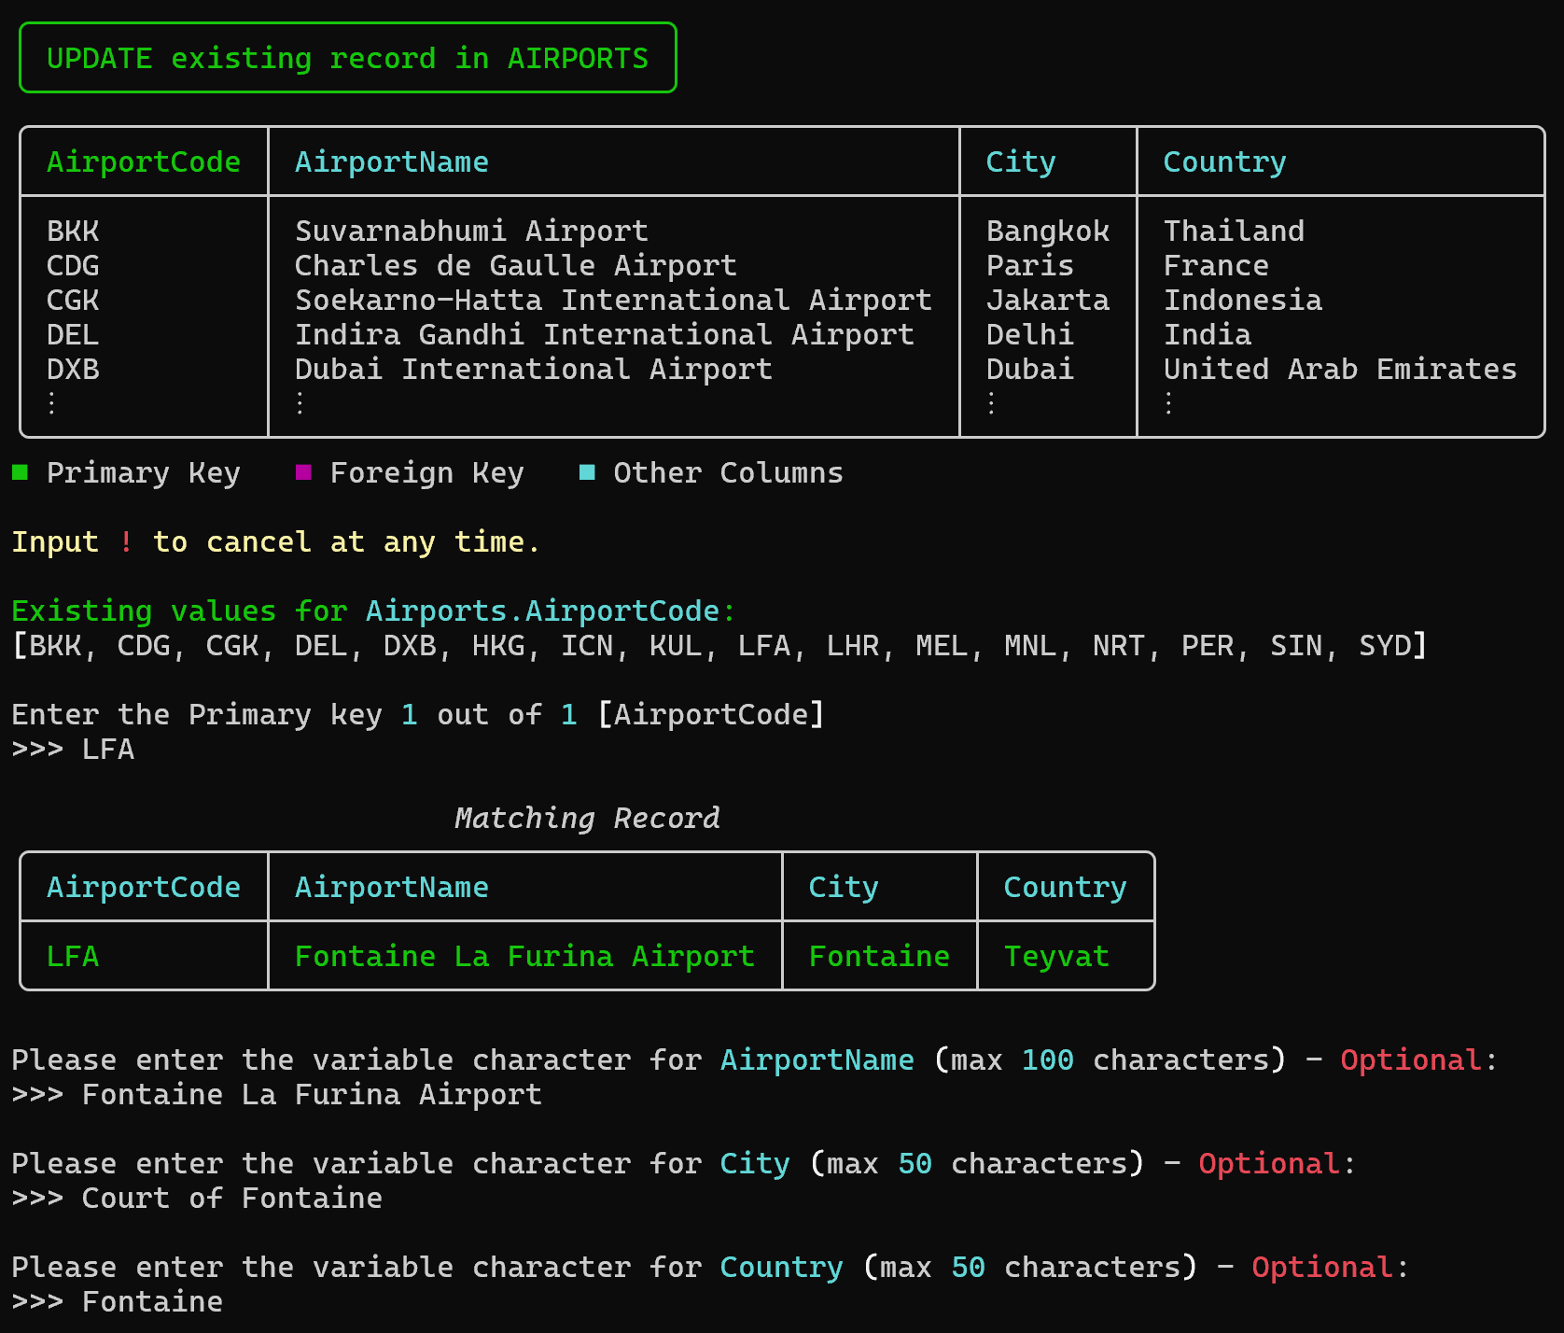Viewport: 1564px width, 1333px height.
Task: Click the green Primary Key legend square
Action: pyautogui.click(x=21, y=472)
